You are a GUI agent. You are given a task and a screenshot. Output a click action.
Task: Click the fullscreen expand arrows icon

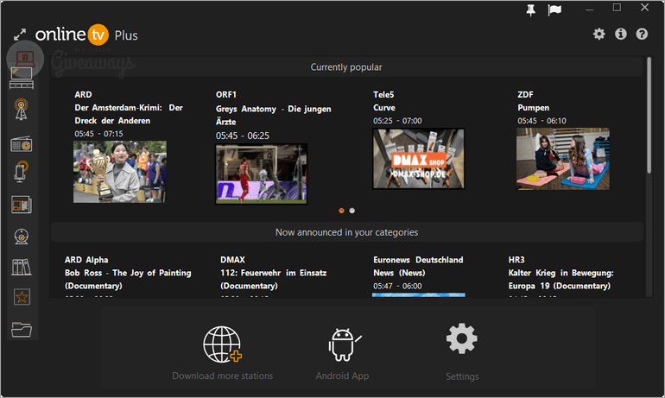pos(20,35)
